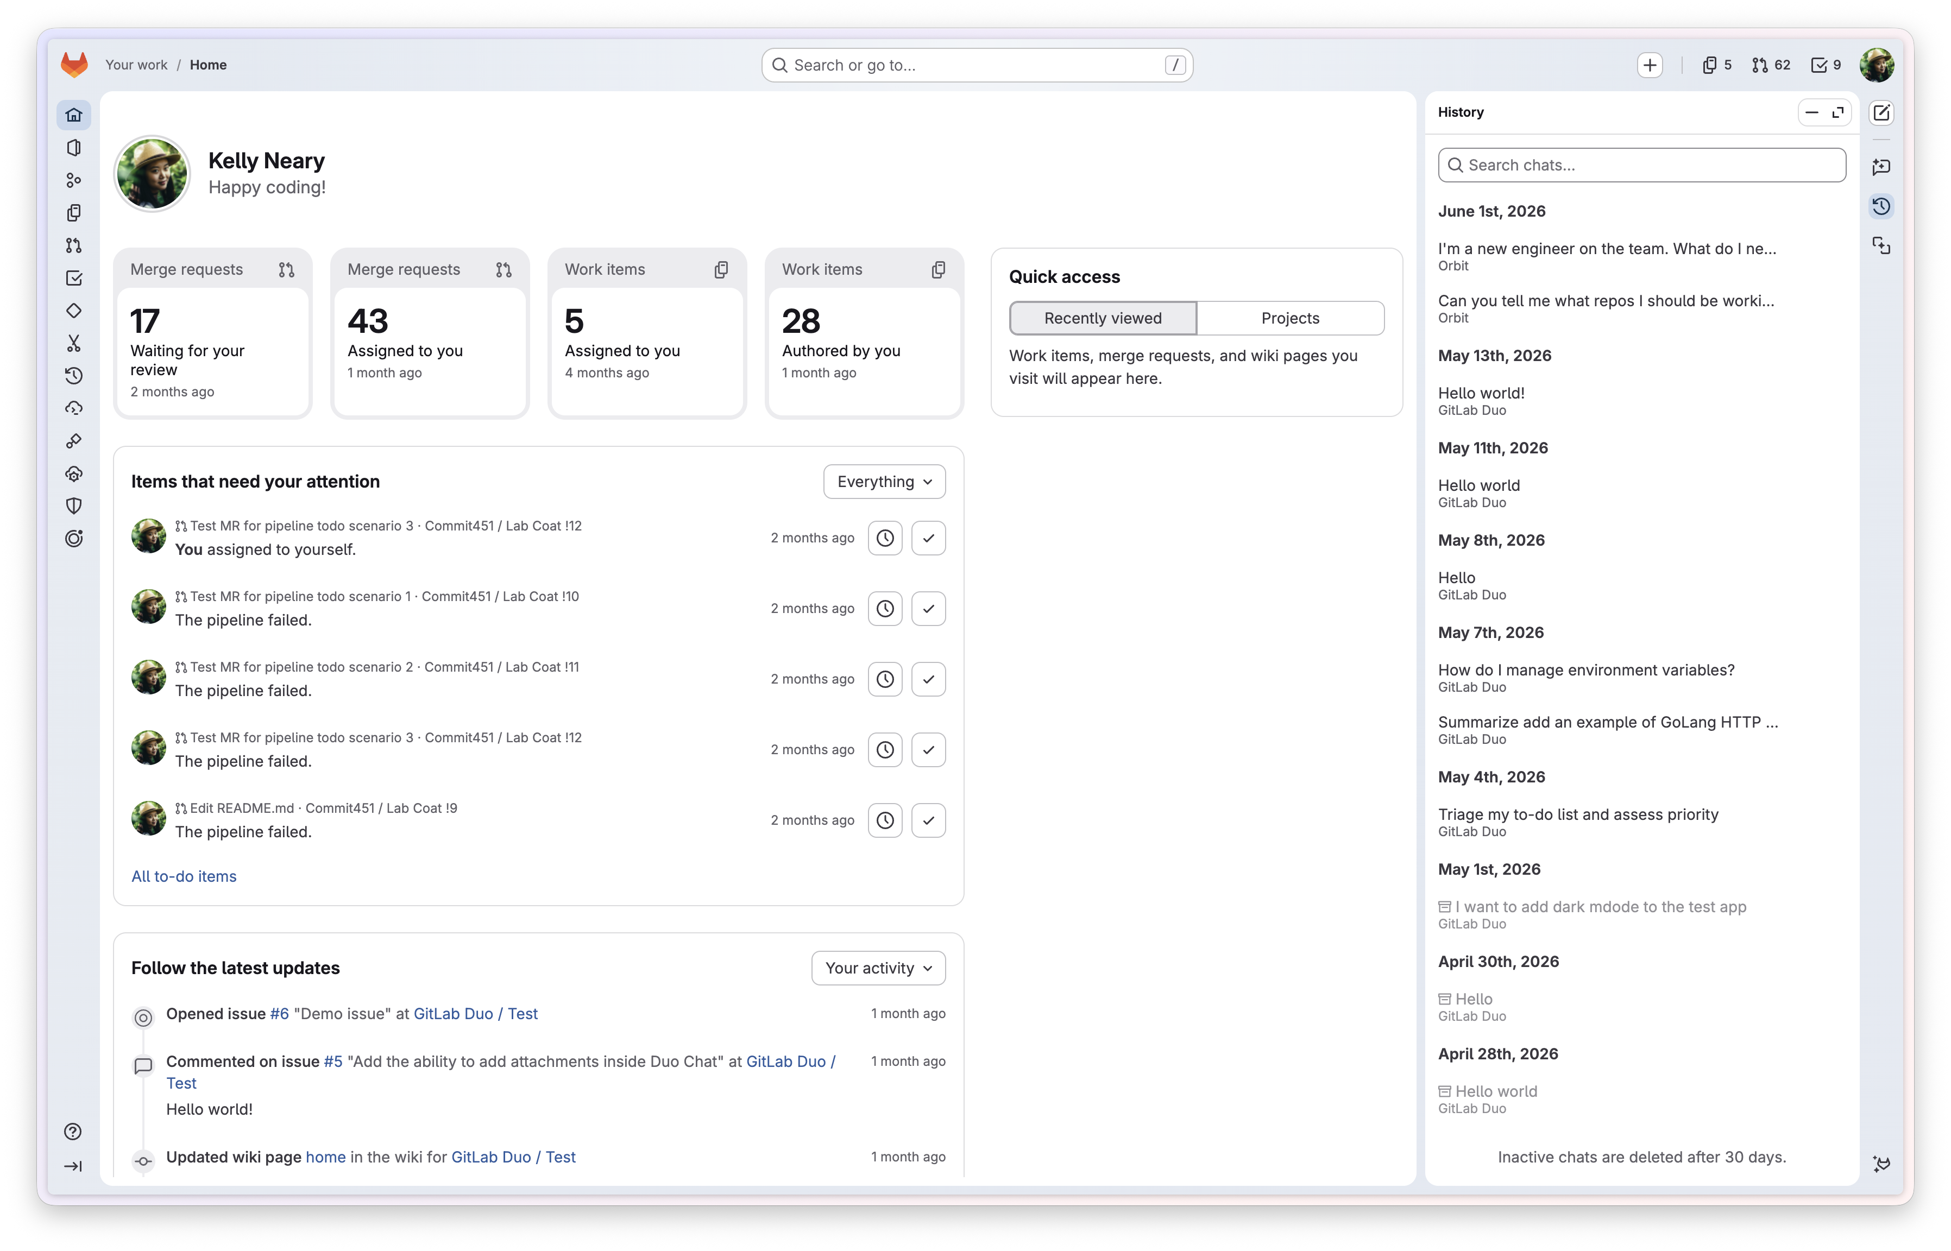
Task: Mark pipeline todo scenario 1 item done
Action: pyautogui.click(x=928, y=609)
